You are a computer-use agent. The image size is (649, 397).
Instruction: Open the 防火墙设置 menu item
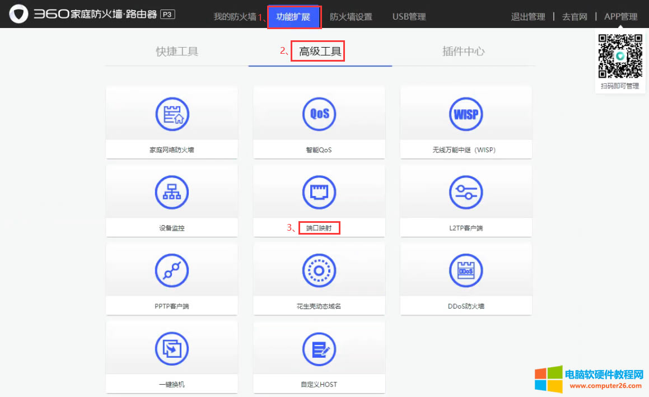point(351,17)
